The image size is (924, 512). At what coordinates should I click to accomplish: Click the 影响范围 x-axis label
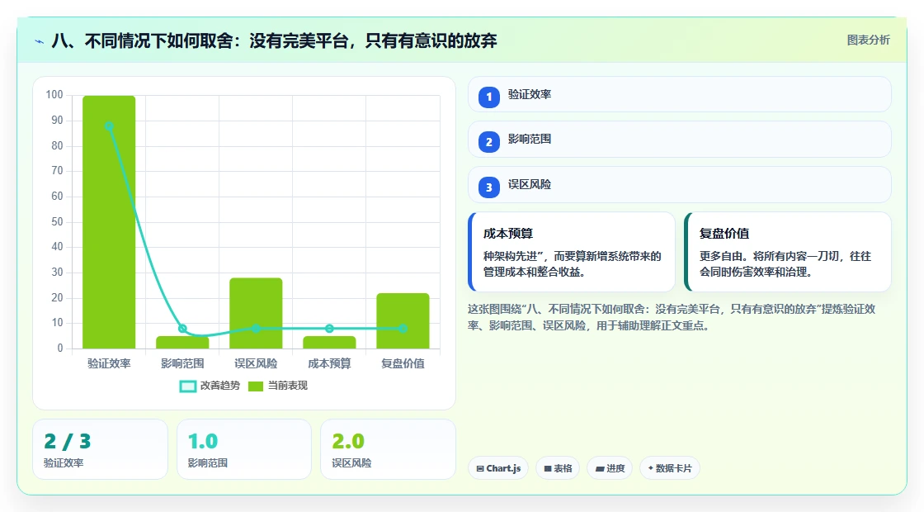click(182, 364)
